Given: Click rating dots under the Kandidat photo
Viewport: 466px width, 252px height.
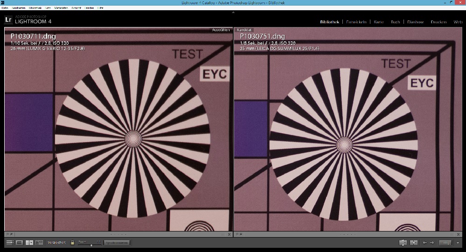Looking at the screenshot, I should click(x=348, y=234).
